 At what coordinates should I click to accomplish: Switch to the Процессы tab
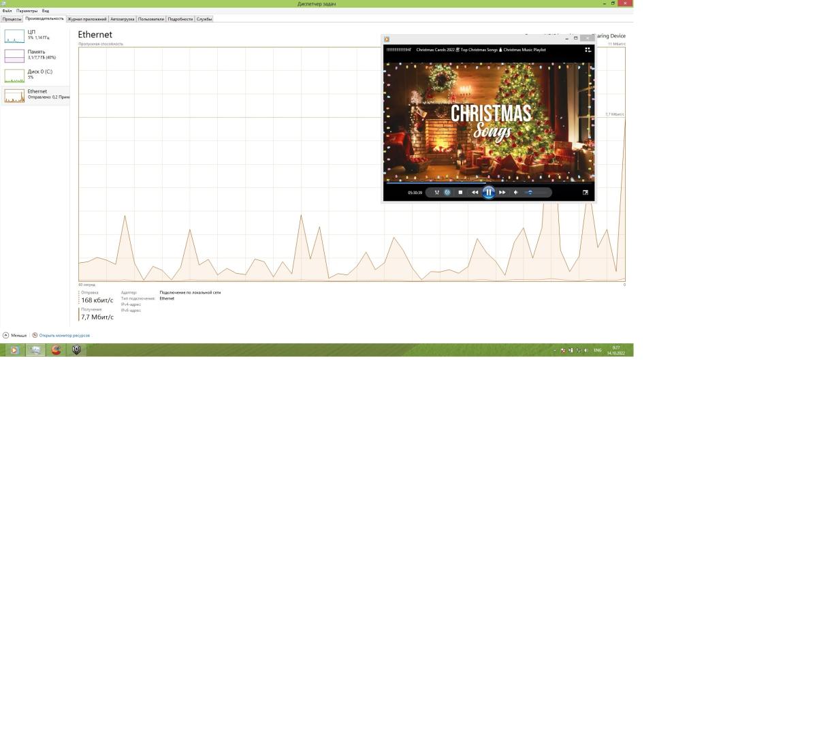(12, 19)
